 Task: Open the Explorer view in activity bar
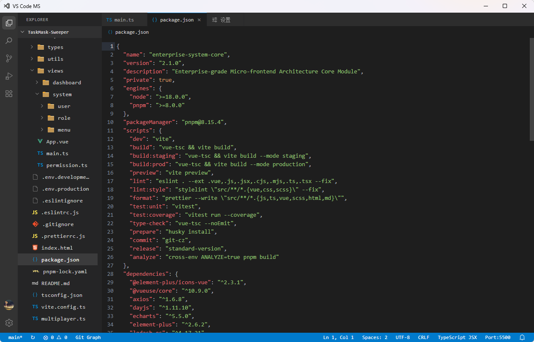coord(9,23)
